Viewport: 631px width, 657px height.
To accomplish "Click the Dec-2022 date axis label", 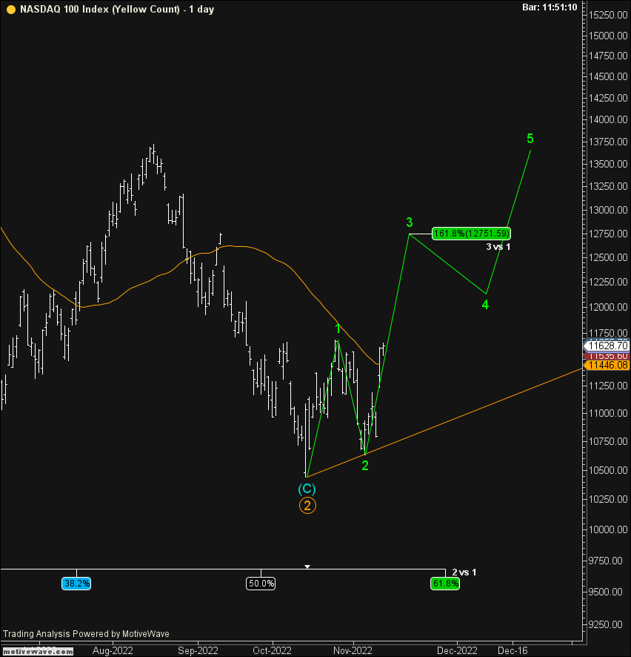I will coord(457,651).
